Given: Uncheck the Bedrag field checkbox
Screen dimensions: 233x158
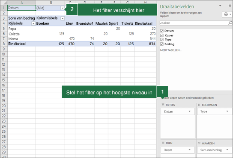Looking at the screenshot, I should pyautogui.click(x=162, y=44).
